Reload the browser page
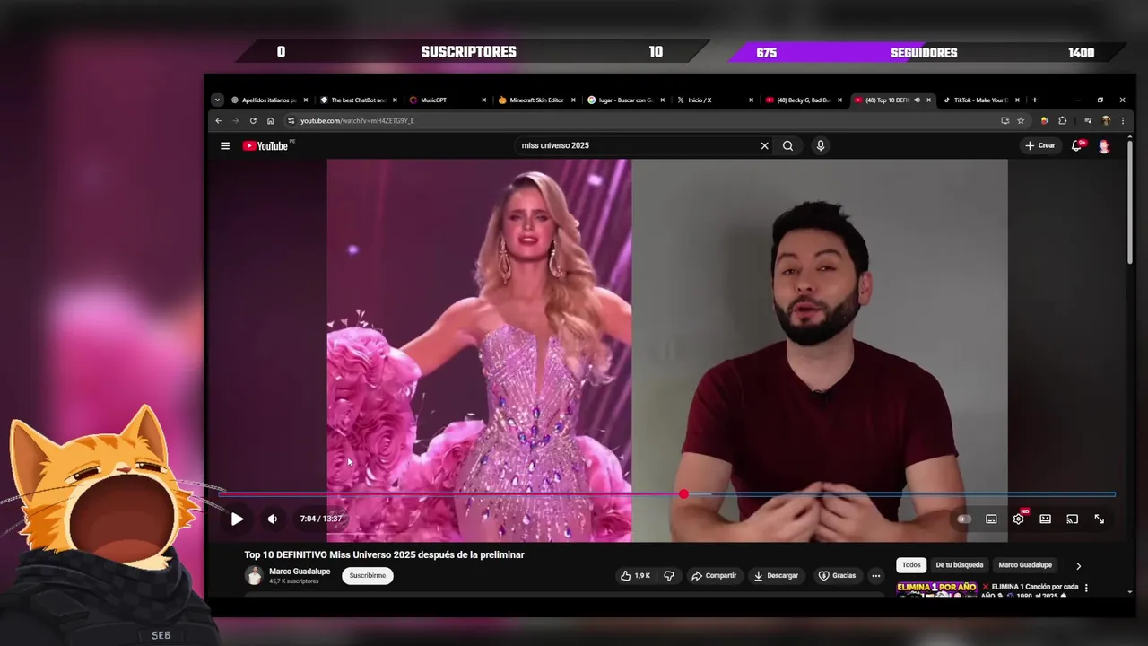 click(x=253, y=120)
